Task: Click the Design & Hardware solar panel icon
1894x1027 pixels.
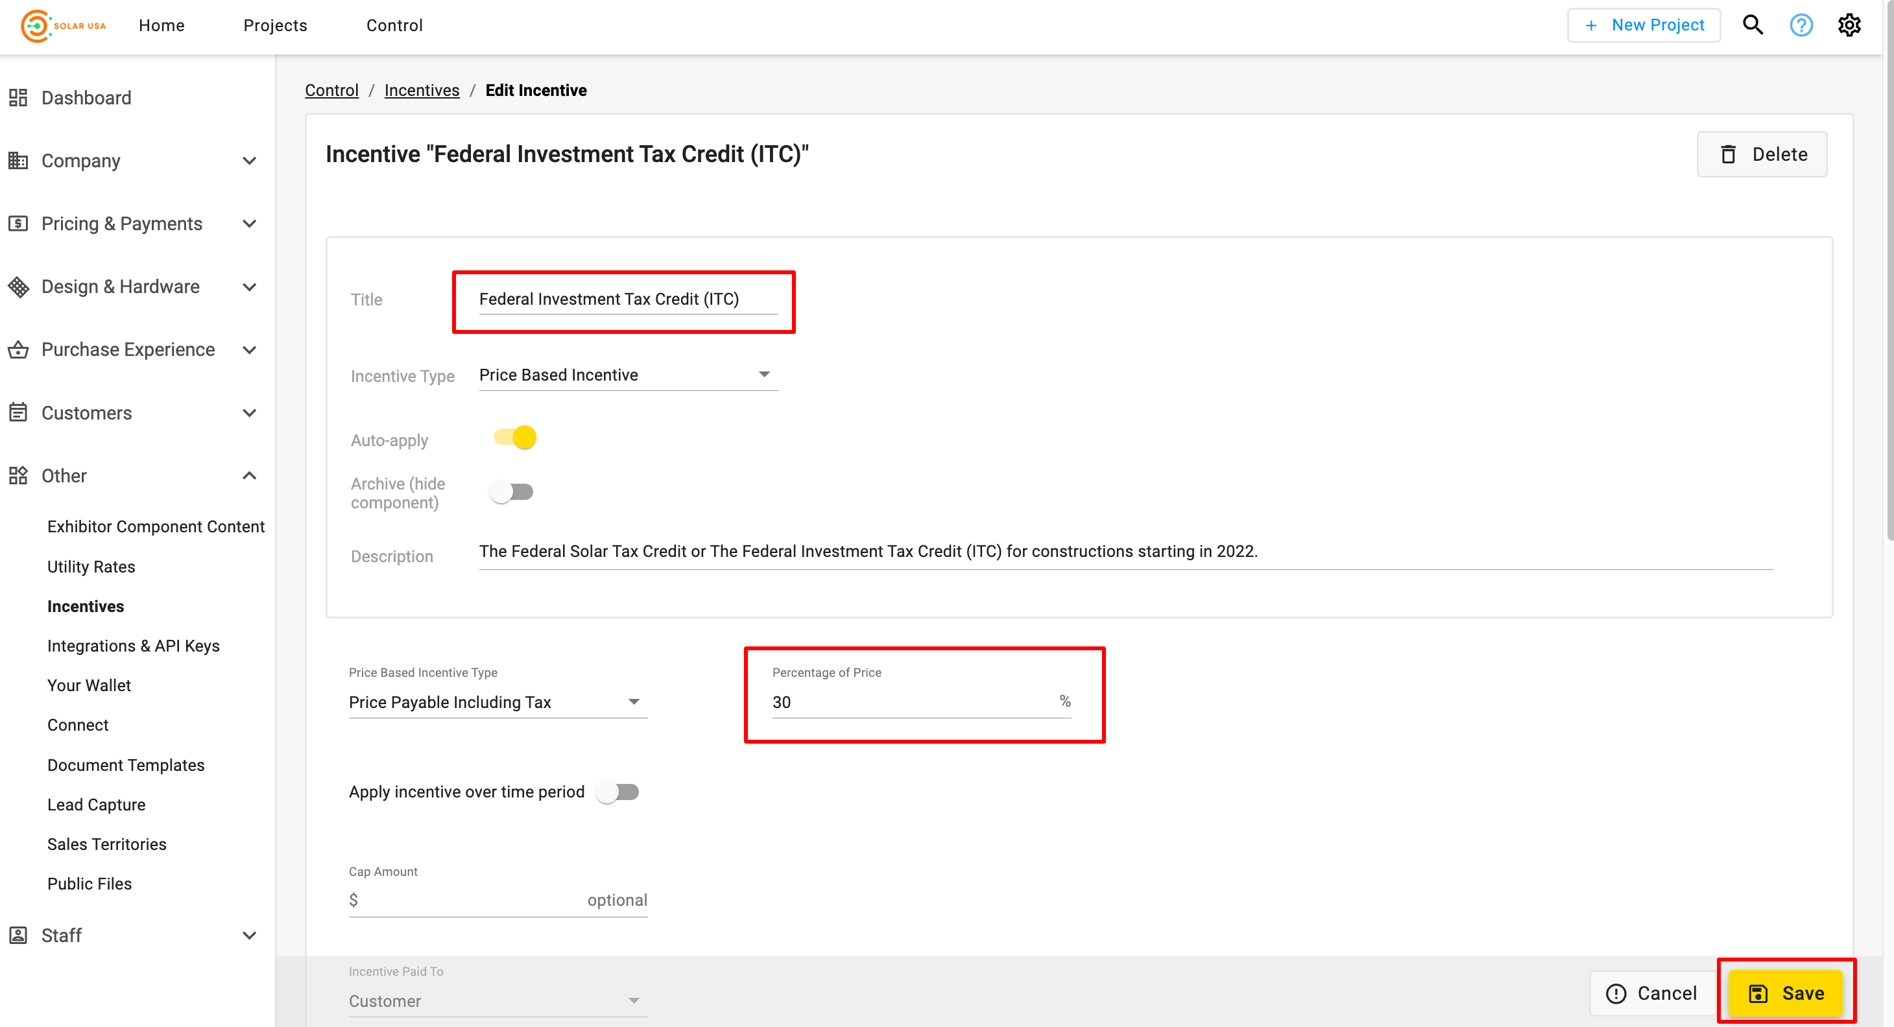Action: 18,287
